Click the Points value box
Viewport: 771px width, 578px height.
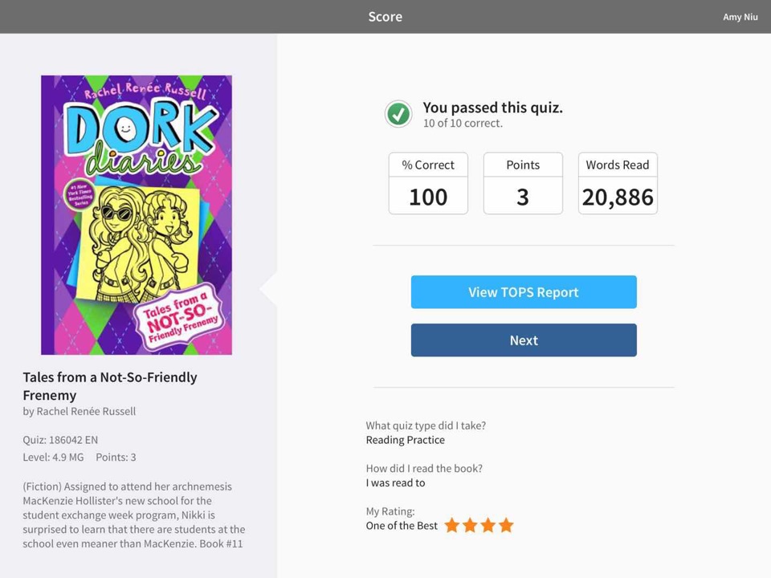click(x=523, y=183)
